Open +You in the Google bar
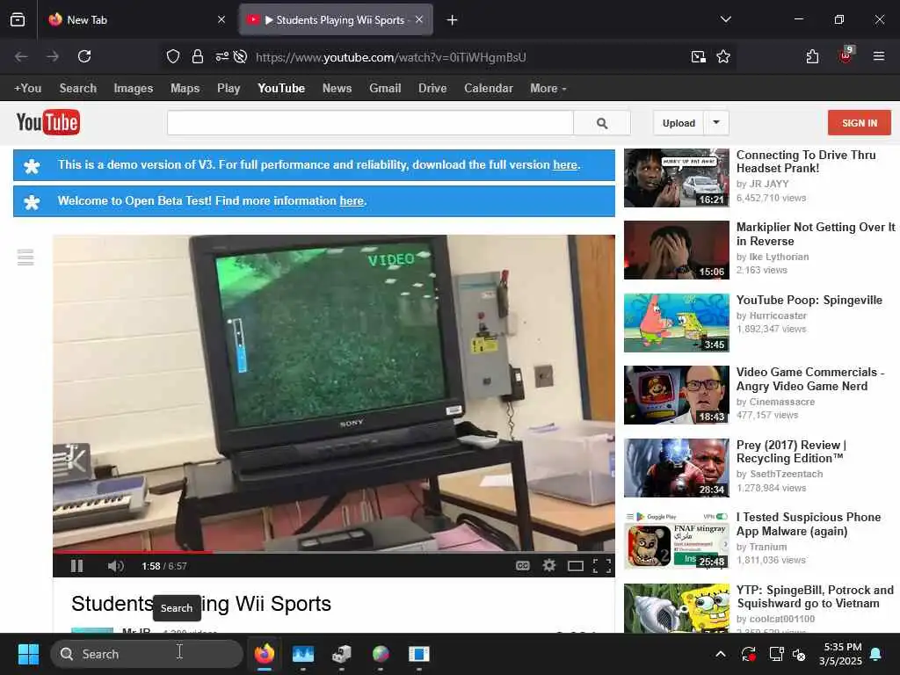The height and width of the screenshot is (675, 900). [x=27, y=89]
